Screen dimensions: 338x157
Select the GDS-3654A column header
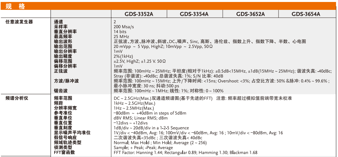click(x=306, y=14)
